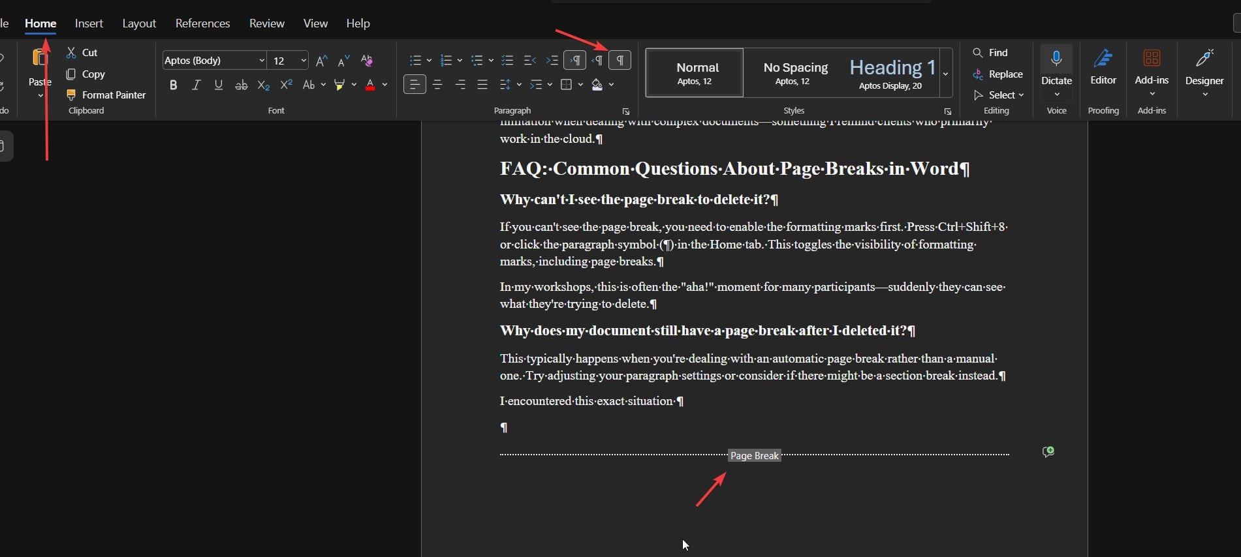Toggle Align Left paragraph button

[x=415, y=85]
